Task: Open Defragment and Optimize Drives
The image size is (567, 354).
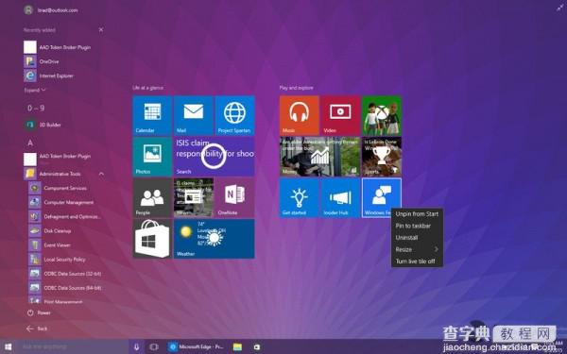Action: tap(65, 217)
